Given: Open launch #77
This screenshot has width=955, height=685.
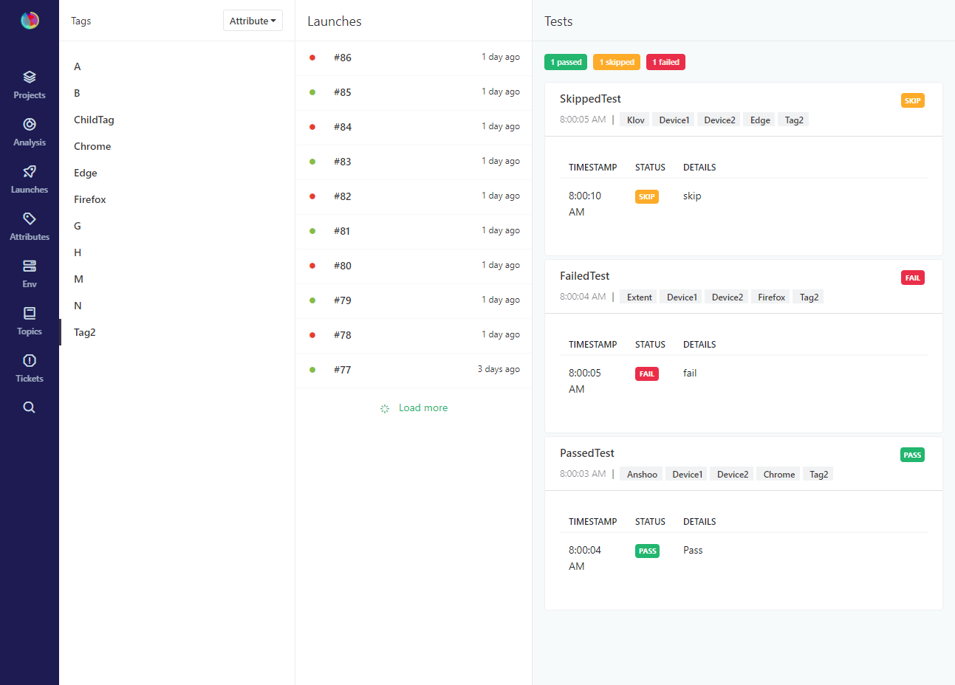Looking at the screenshot, I should 414,370.
